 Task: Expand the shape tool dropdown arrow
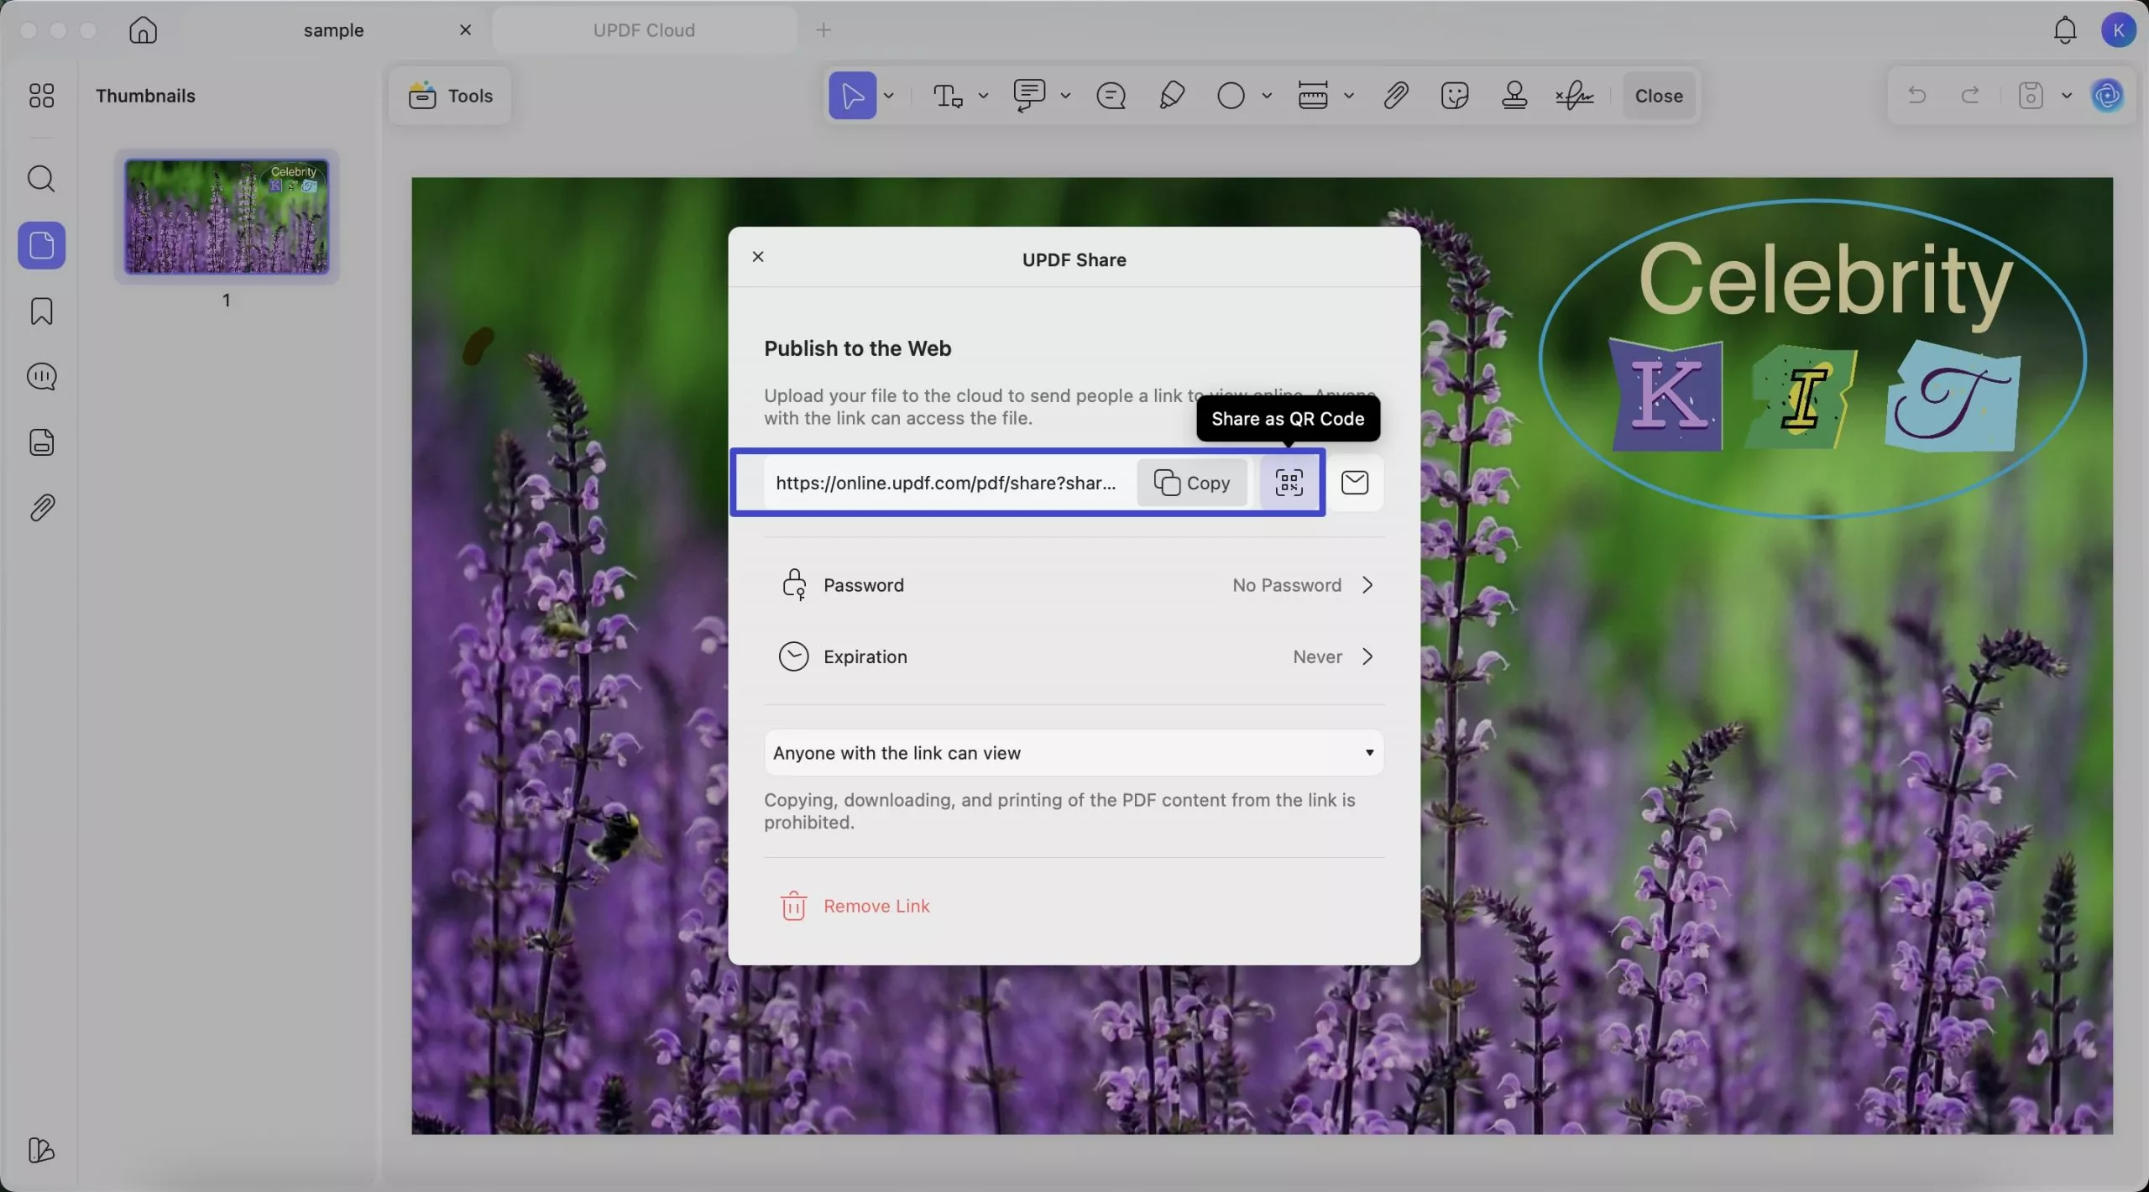tap(1267, 96)
